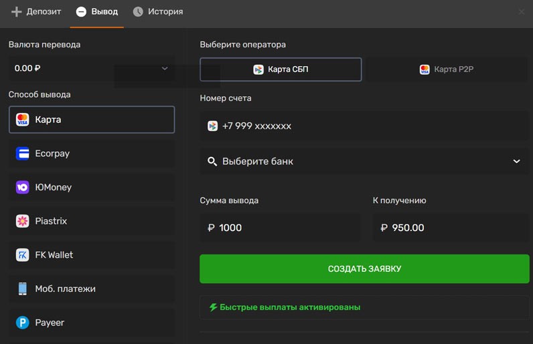Click the Payeer blue P icon

coord(23,323)
